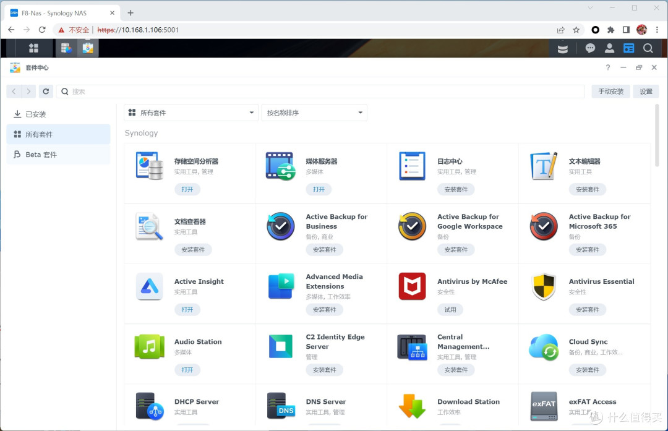668x431 pixels.
Task: Click 试用 for Antivirus by McAfee
Action: (x=450, y=310)
